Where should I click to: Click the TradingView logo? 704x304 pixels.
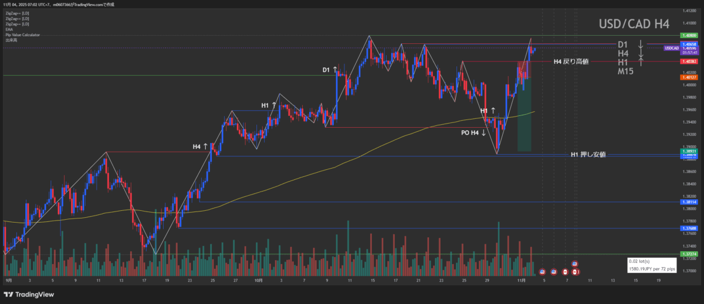tap(33, 295)
